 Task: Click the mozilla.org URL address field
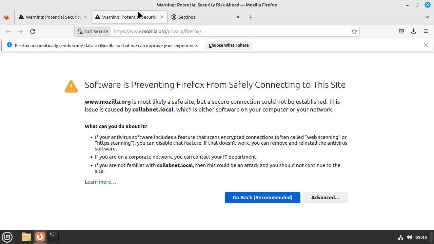tap(231, 32)
